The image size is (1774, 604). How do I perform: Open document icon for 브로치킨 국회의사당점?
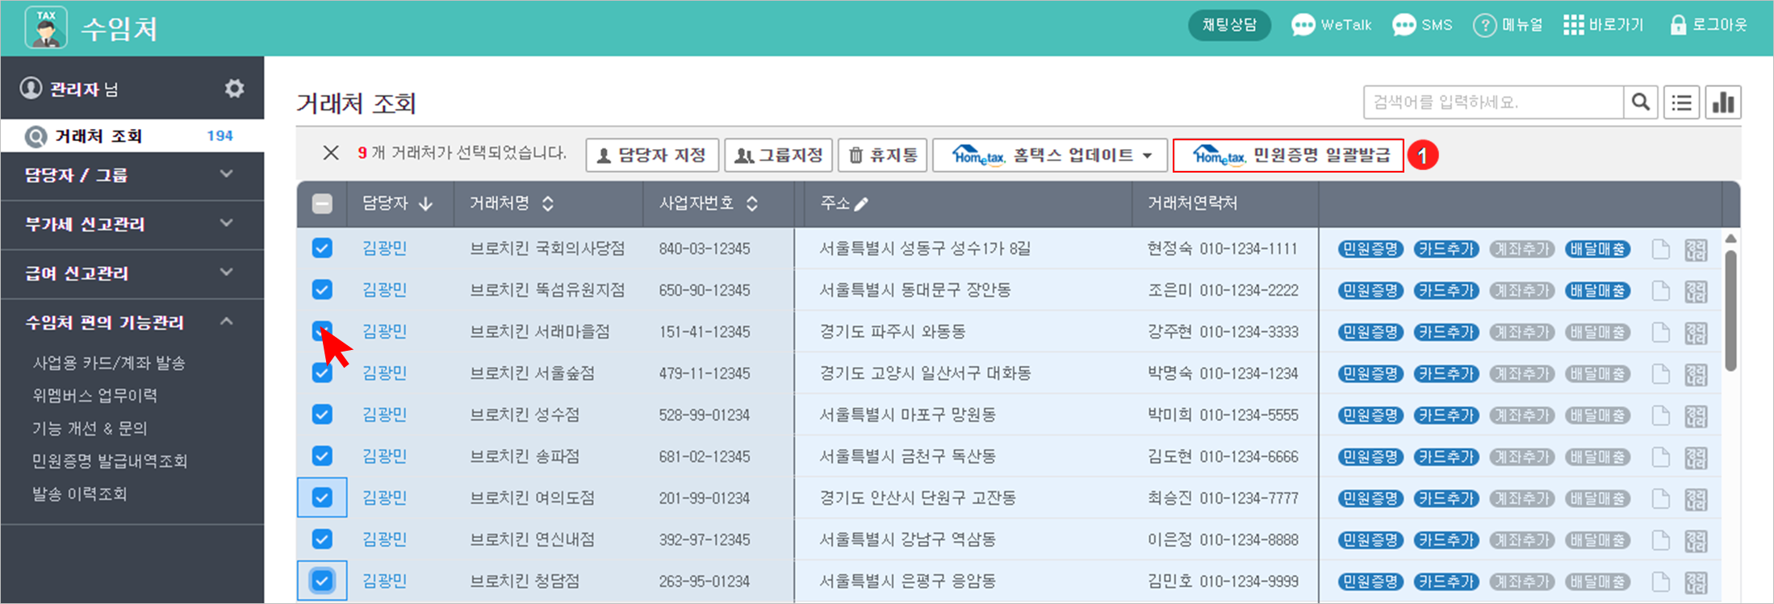pyautogui.click(x=1660, y=249)
